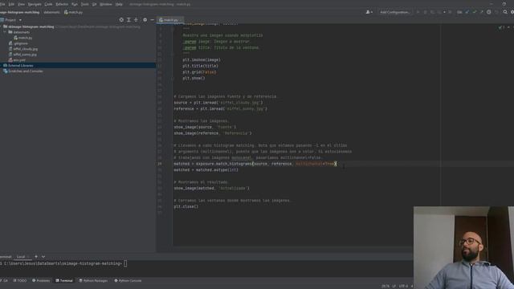This screenshot has height=289, width=514.
Task: Click the Git commit checkmark icon
Action: point(475,12)
